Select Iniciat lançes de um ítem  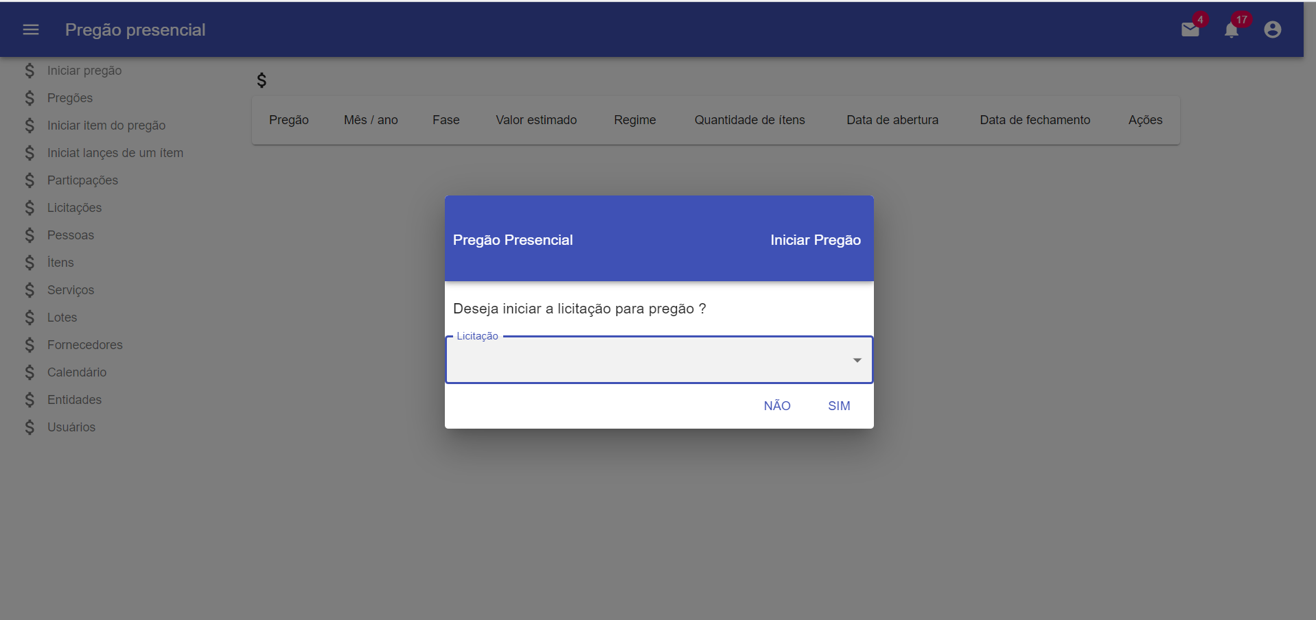(x=115, y=153)
